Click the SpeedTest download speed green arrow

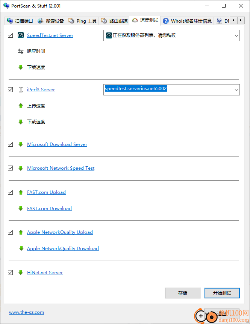click(21, 67)
